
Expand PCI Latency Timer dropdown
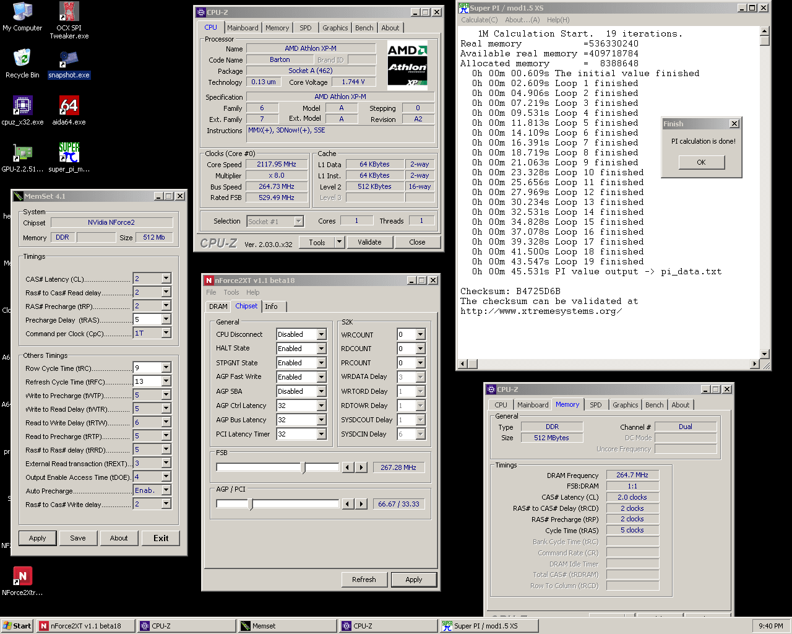(321, 434)
